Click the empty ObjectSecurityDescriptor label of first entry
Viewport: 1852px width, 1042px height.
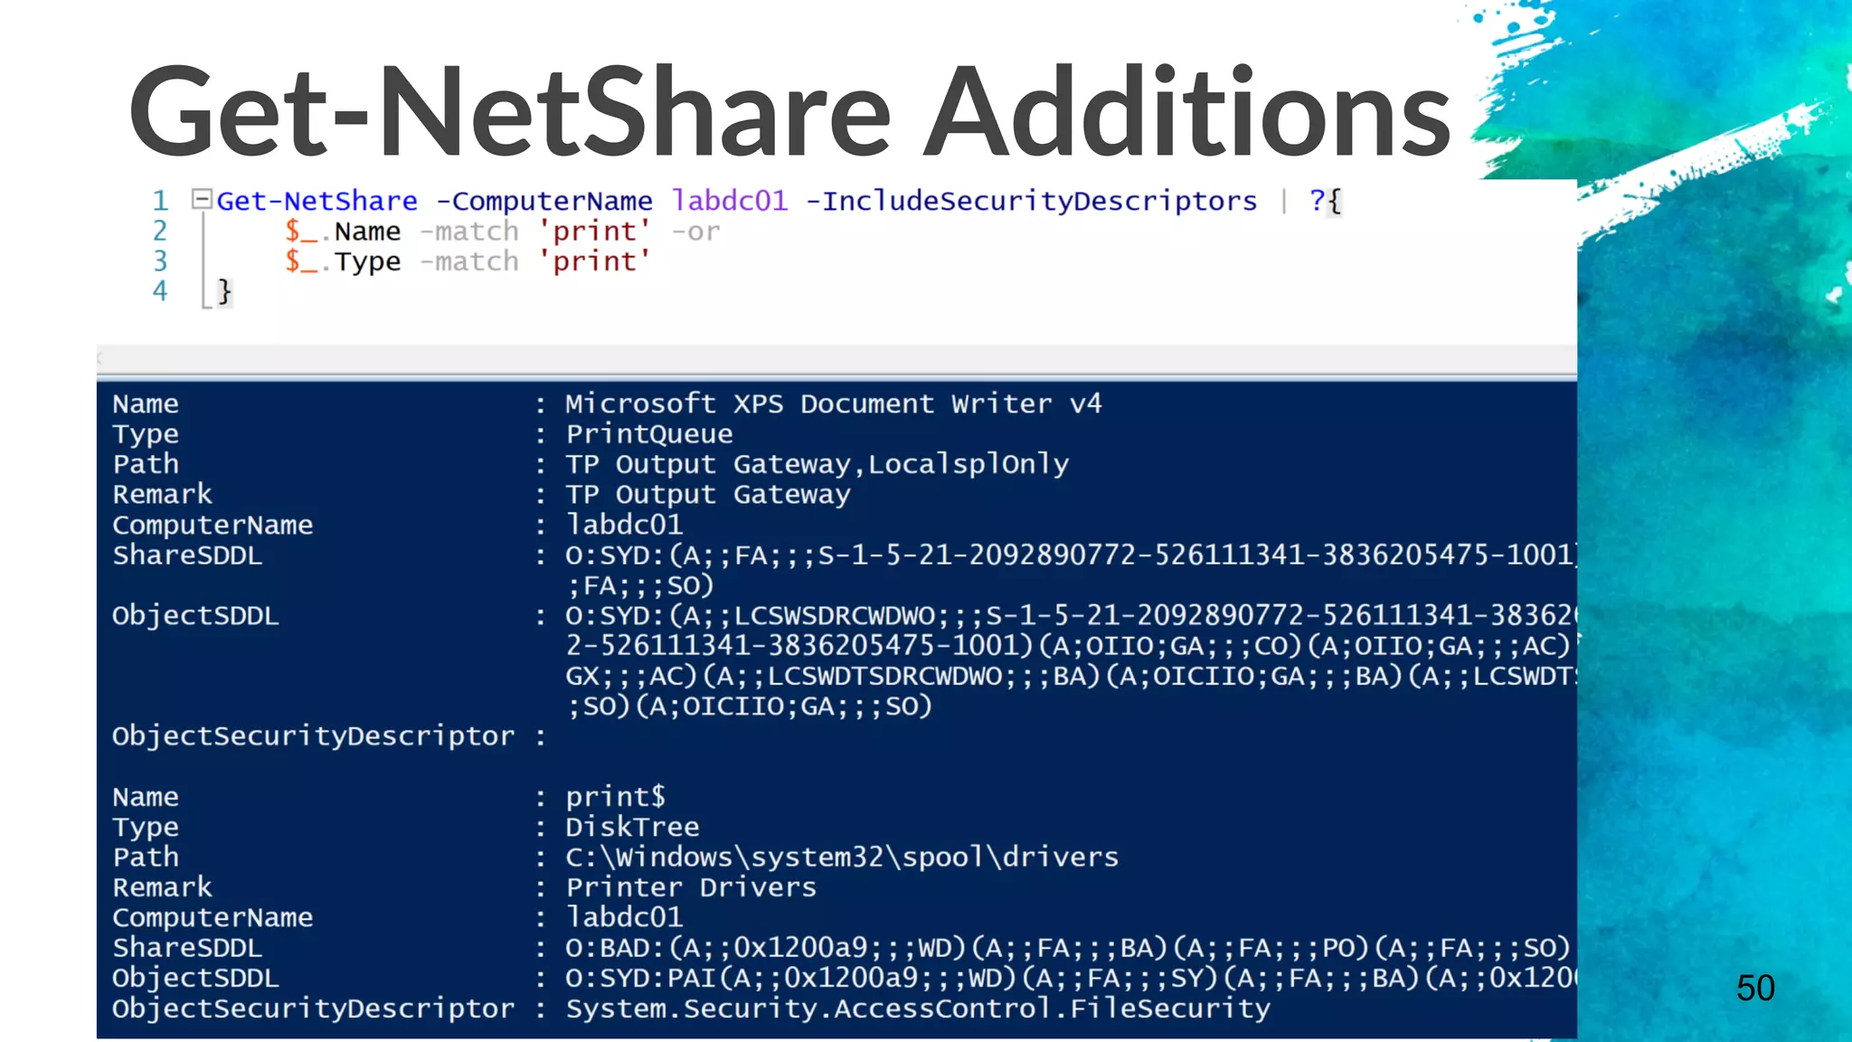tap(313, 736)
